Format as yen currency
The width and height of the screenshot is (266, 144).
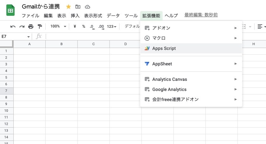[x=75, y=26]
